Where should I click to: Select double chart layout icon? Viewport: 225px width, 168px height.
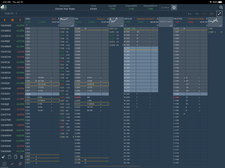tap(20, 164)
